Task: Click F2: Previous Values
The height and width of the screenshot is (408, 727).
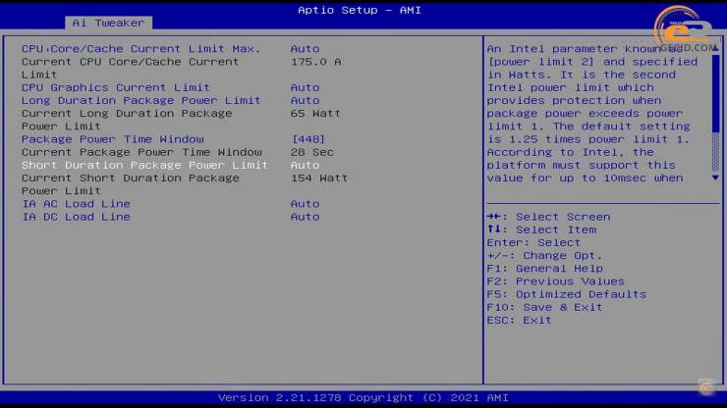Action: click(555, 281)
